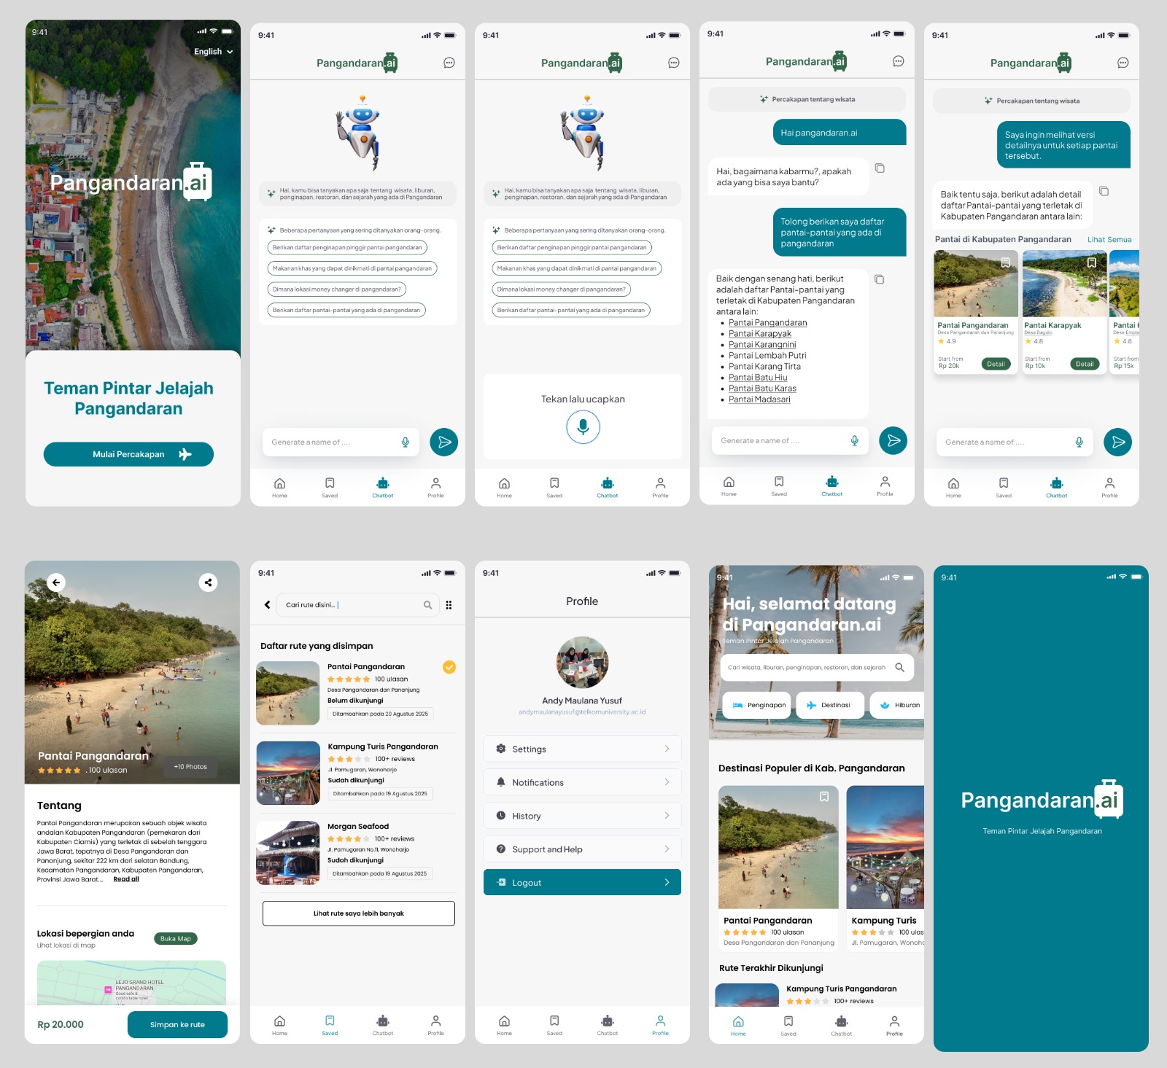Tap the "Simpan ke rute" button
1167x1068 pixels.
pos(177,1024)
